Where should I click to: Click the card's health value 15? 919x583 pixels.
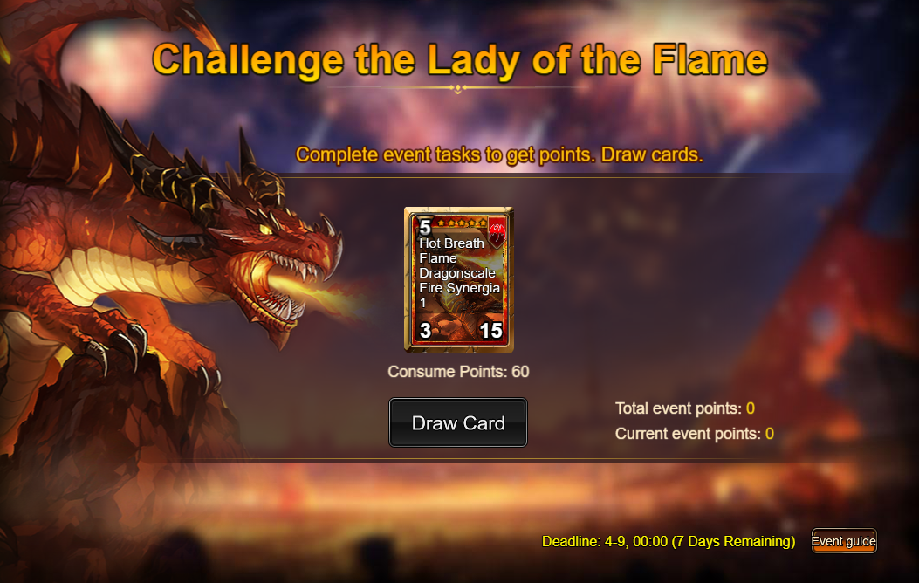(x=490, y=331)
